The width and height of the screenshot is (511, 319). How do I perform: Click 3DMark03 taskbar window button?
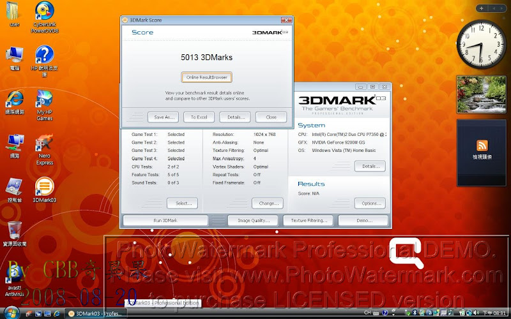95,313
